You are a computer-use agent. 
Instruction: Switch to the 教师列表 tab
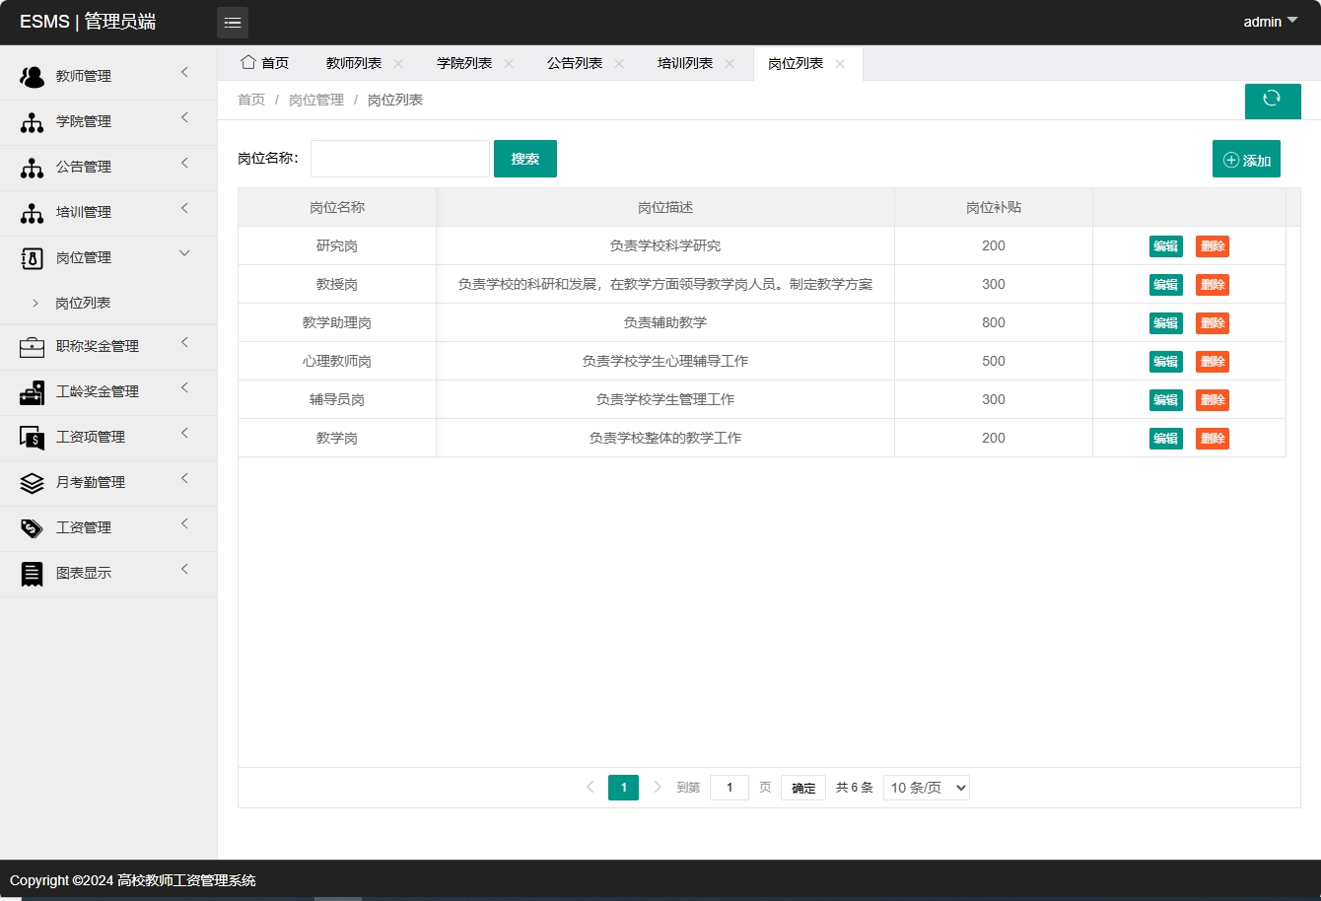tap(353, 62)
